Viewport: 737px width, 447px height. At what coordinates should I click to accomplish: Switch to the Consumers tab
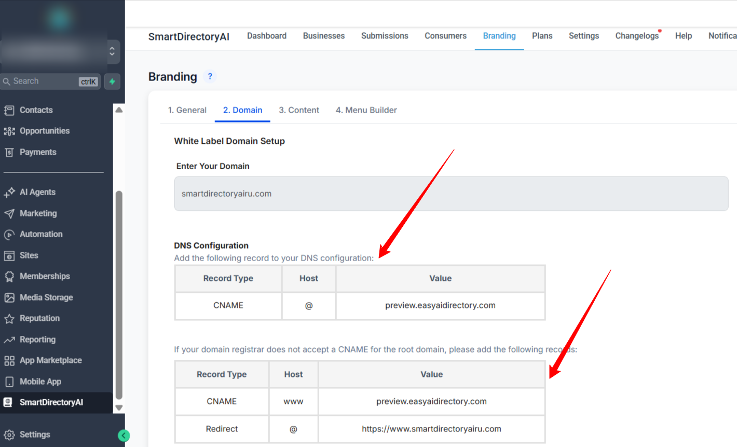(445, 36)
